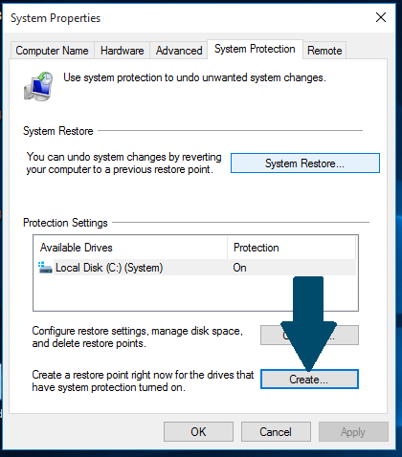Click the Protection column header
The image size is (402, 457).
292,248
